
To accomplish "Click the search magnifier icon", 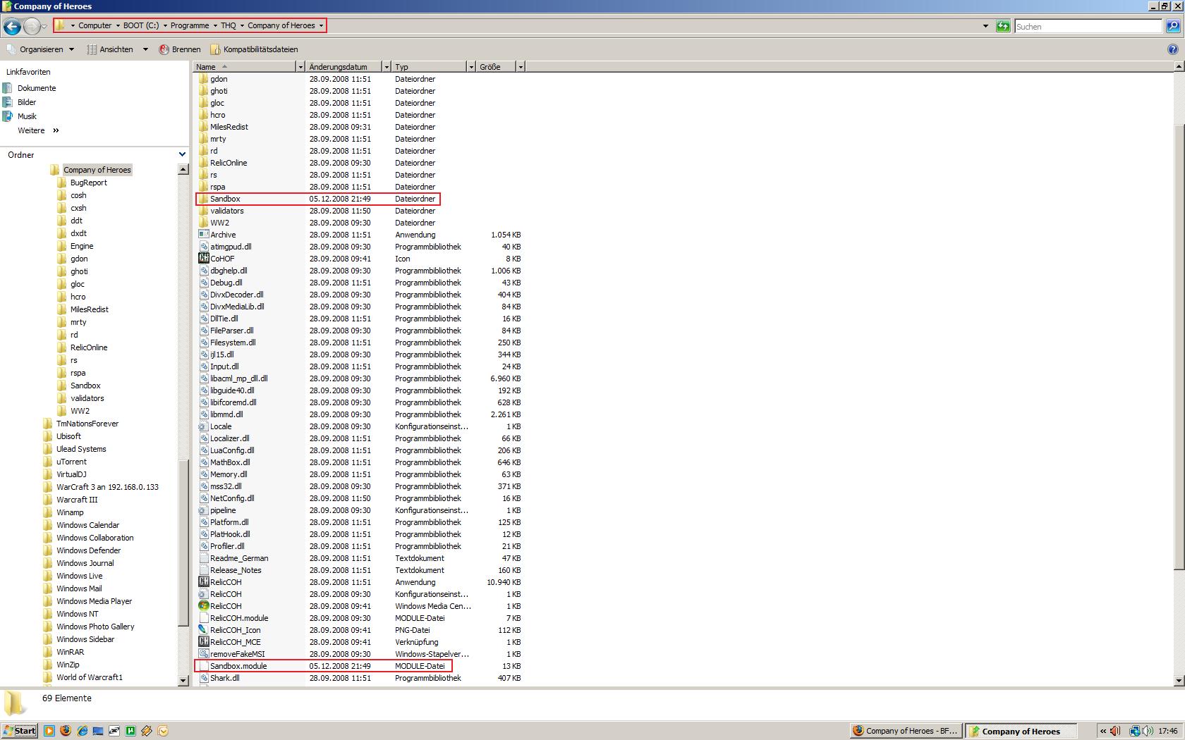I will point(1172,26).
